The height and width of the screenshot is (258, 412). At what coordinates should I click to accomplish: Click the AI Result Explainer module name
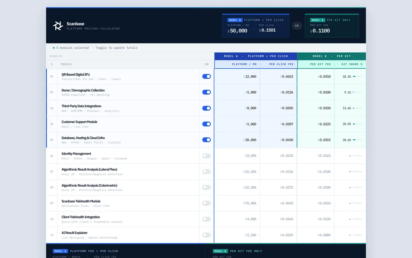click(74, 233)
